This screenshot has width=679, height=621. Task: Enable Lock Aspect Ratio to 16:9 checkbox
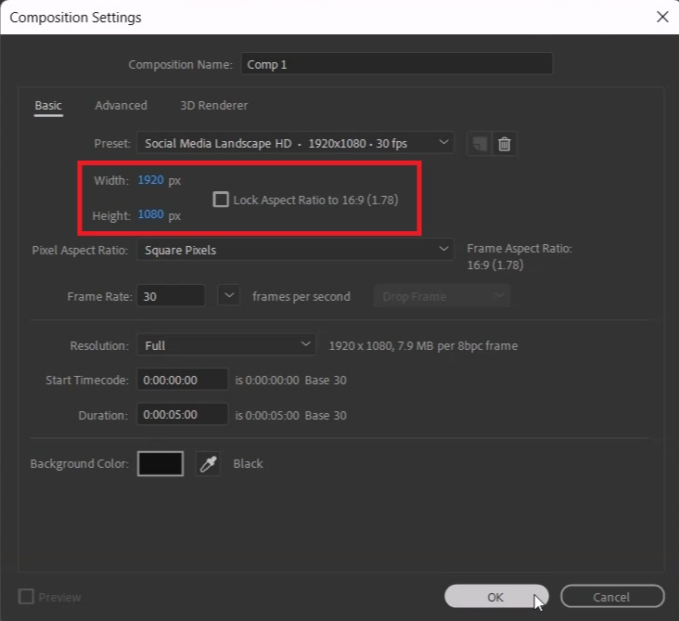click(221, 200)
